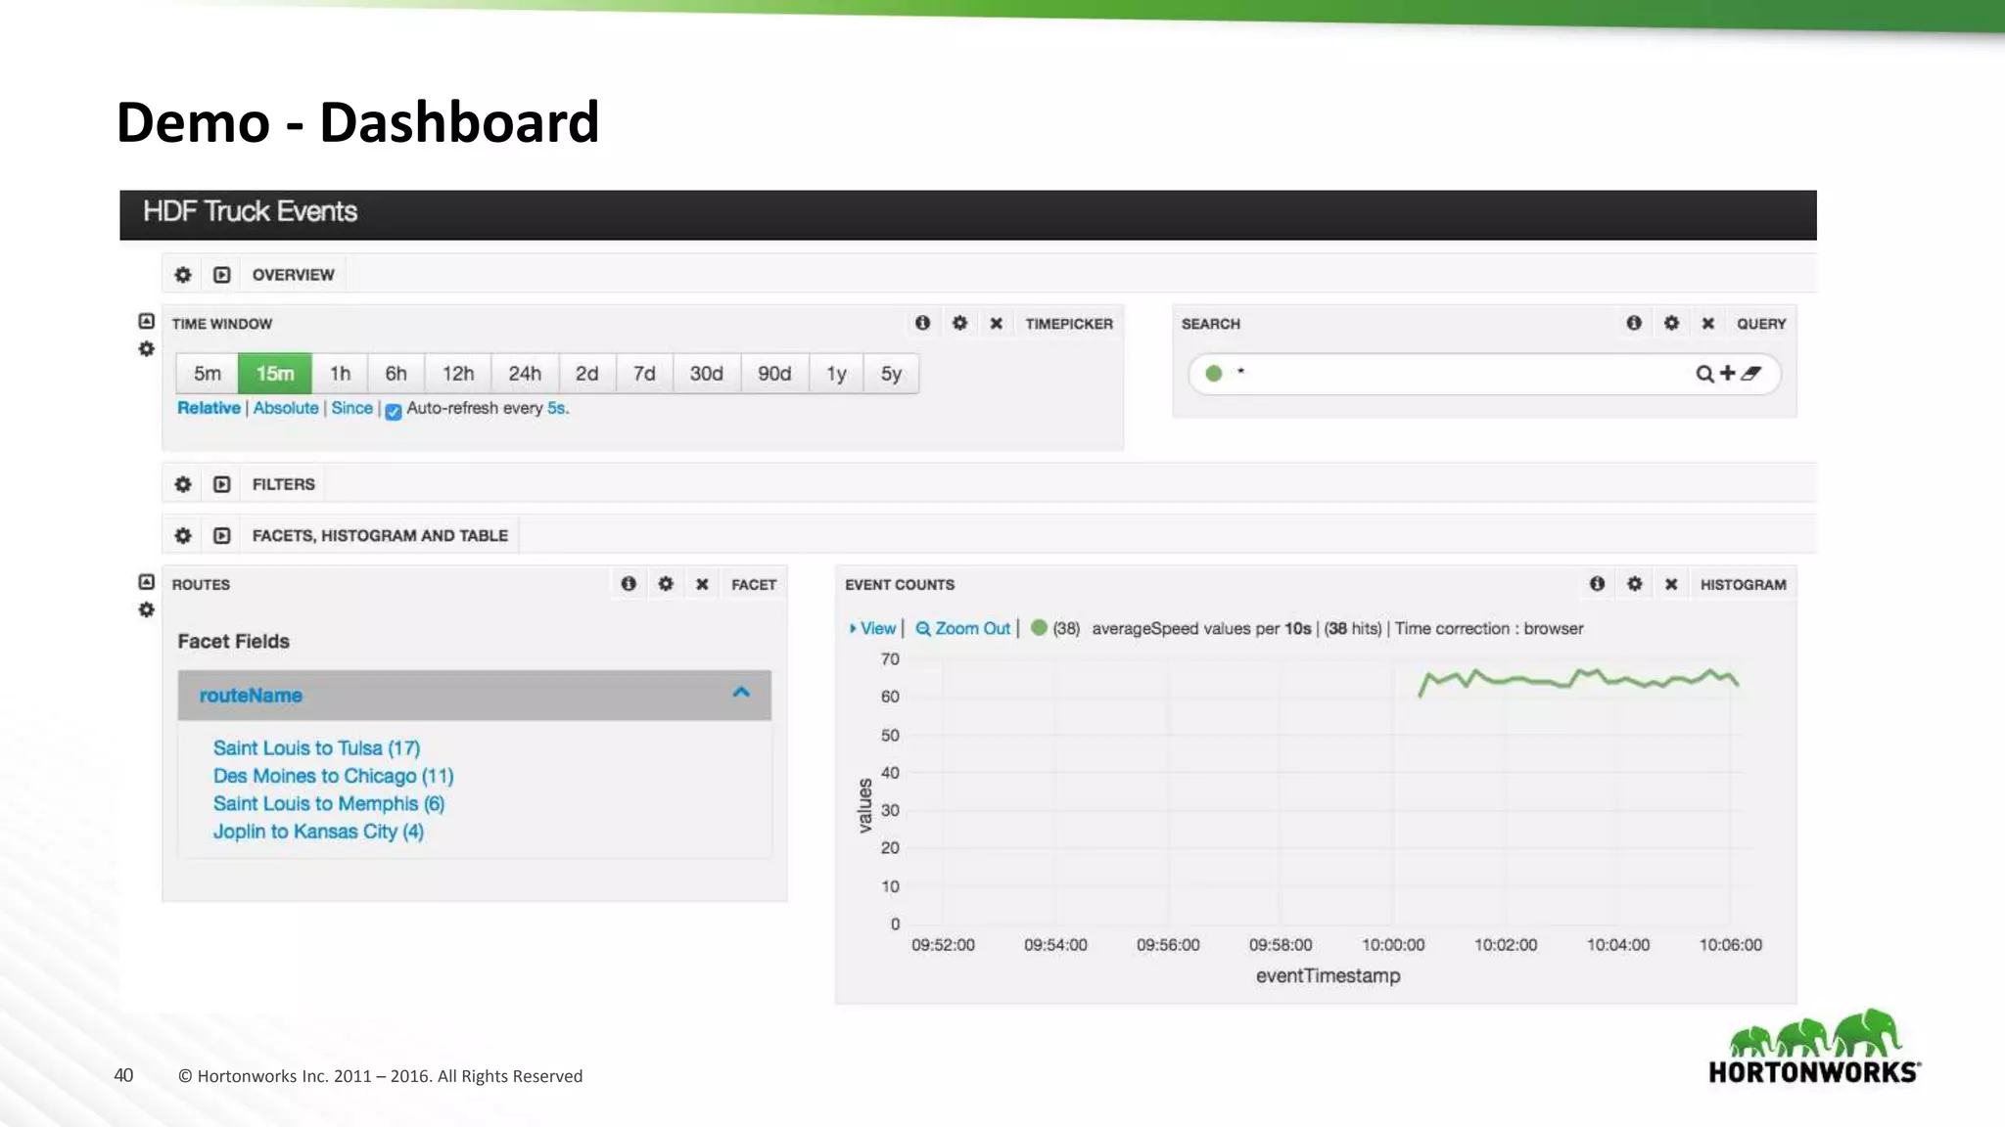Open FILTERS row settings gear

[183, 484]
